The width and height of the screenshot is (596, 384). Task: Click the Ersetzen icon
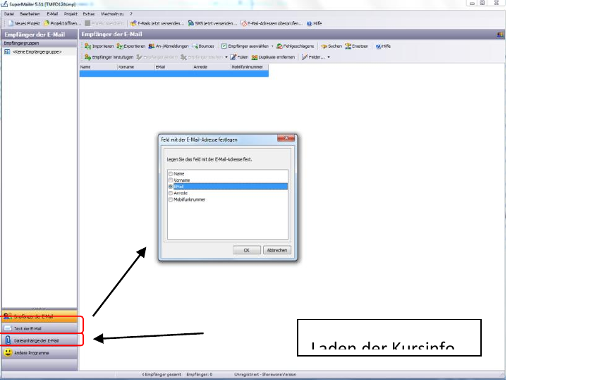(348, 46)
